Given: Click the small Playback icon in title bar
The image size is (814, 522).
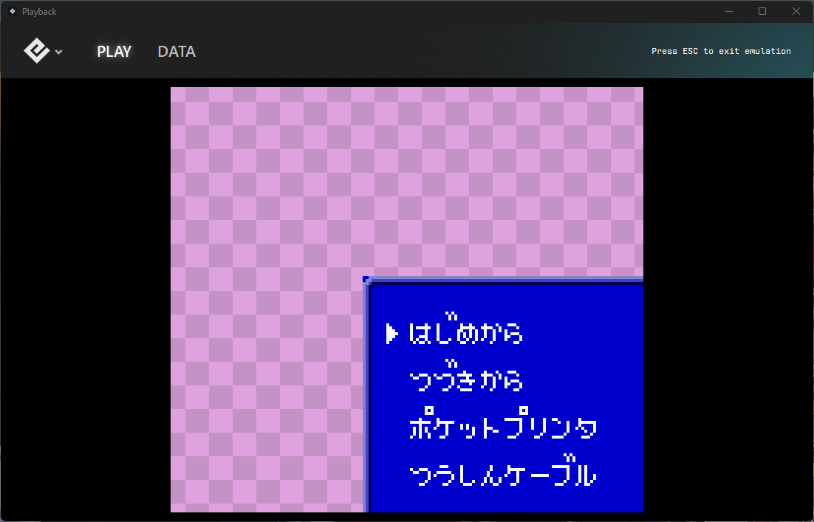Looking at the screenshot, I should pos(12,11).
